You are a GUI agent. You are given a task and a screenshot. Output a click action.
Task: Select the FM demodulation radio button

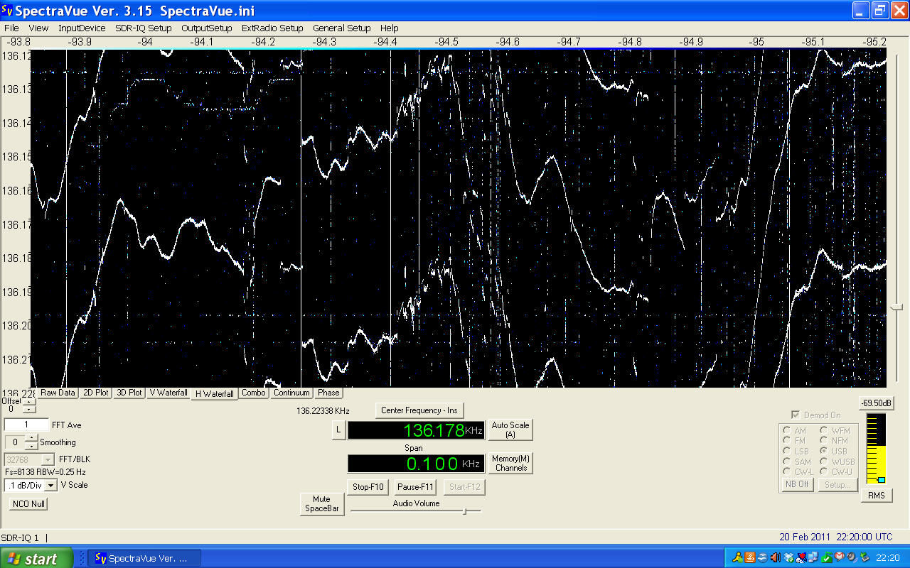point(786,441)
